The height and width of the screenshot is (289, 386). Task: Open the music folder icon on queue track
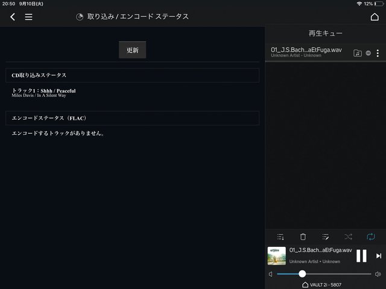tap(358, 53)
